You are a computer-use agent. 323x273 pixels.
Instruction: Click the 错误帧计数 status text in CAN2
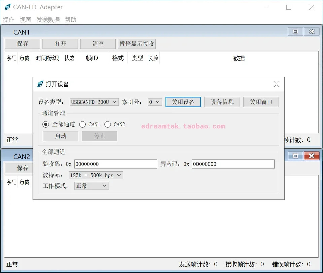pos(291,264)
